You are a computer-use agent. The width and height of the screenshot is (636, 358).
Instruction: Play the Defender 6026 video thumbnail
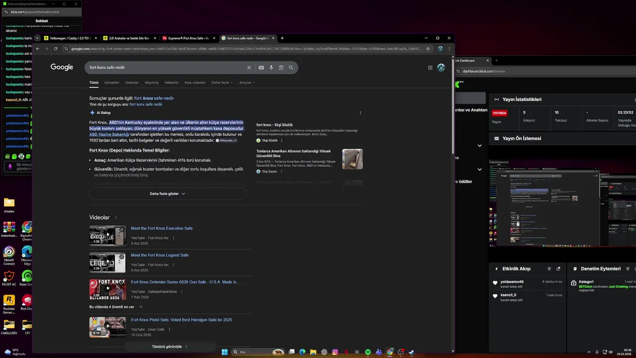pos(107,289)
